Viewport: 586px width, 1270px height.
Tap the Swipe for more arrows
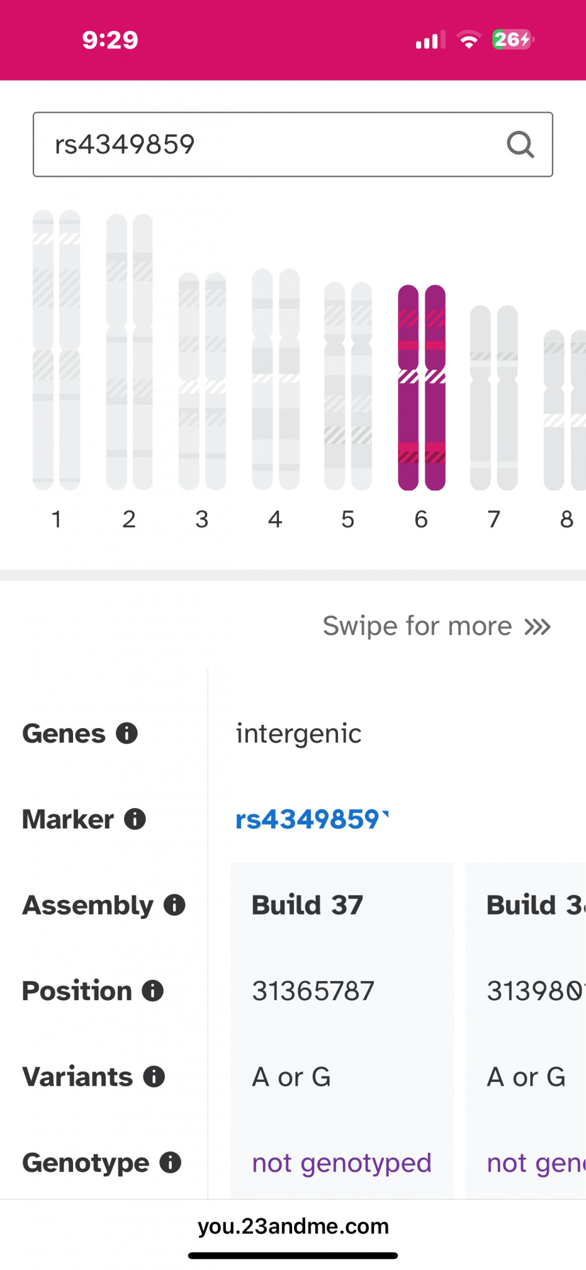coord(538,627)
